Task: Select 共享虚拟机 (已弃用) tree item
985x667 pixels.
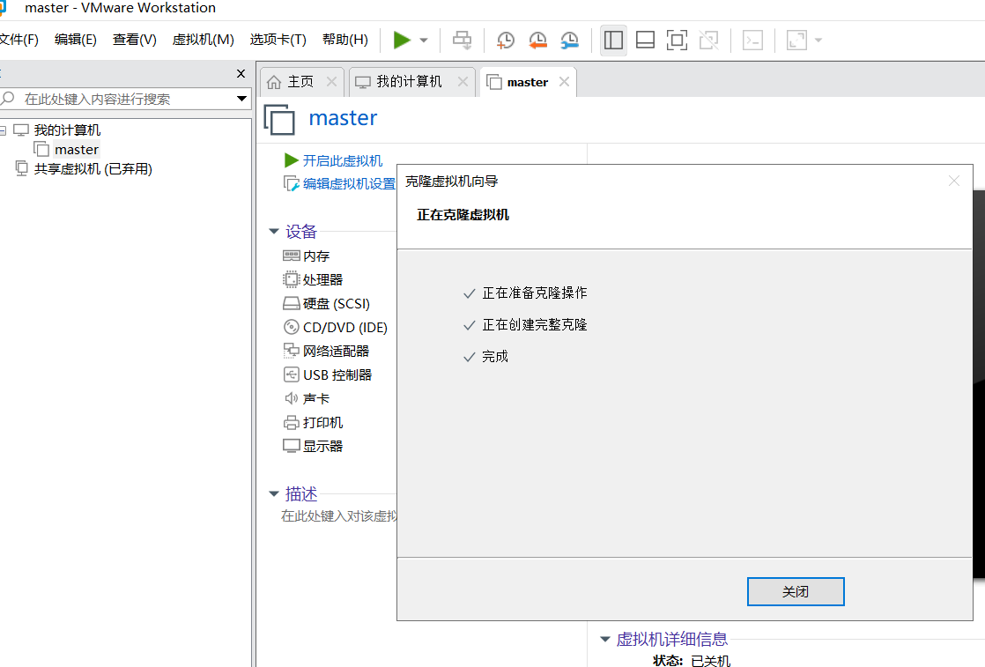Action: coord(93,169)
